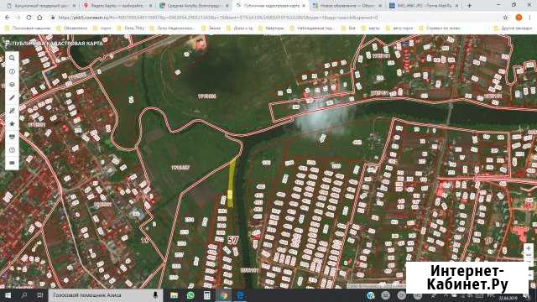Switch to the Новое объявление tab

click(x=347, y=6)
